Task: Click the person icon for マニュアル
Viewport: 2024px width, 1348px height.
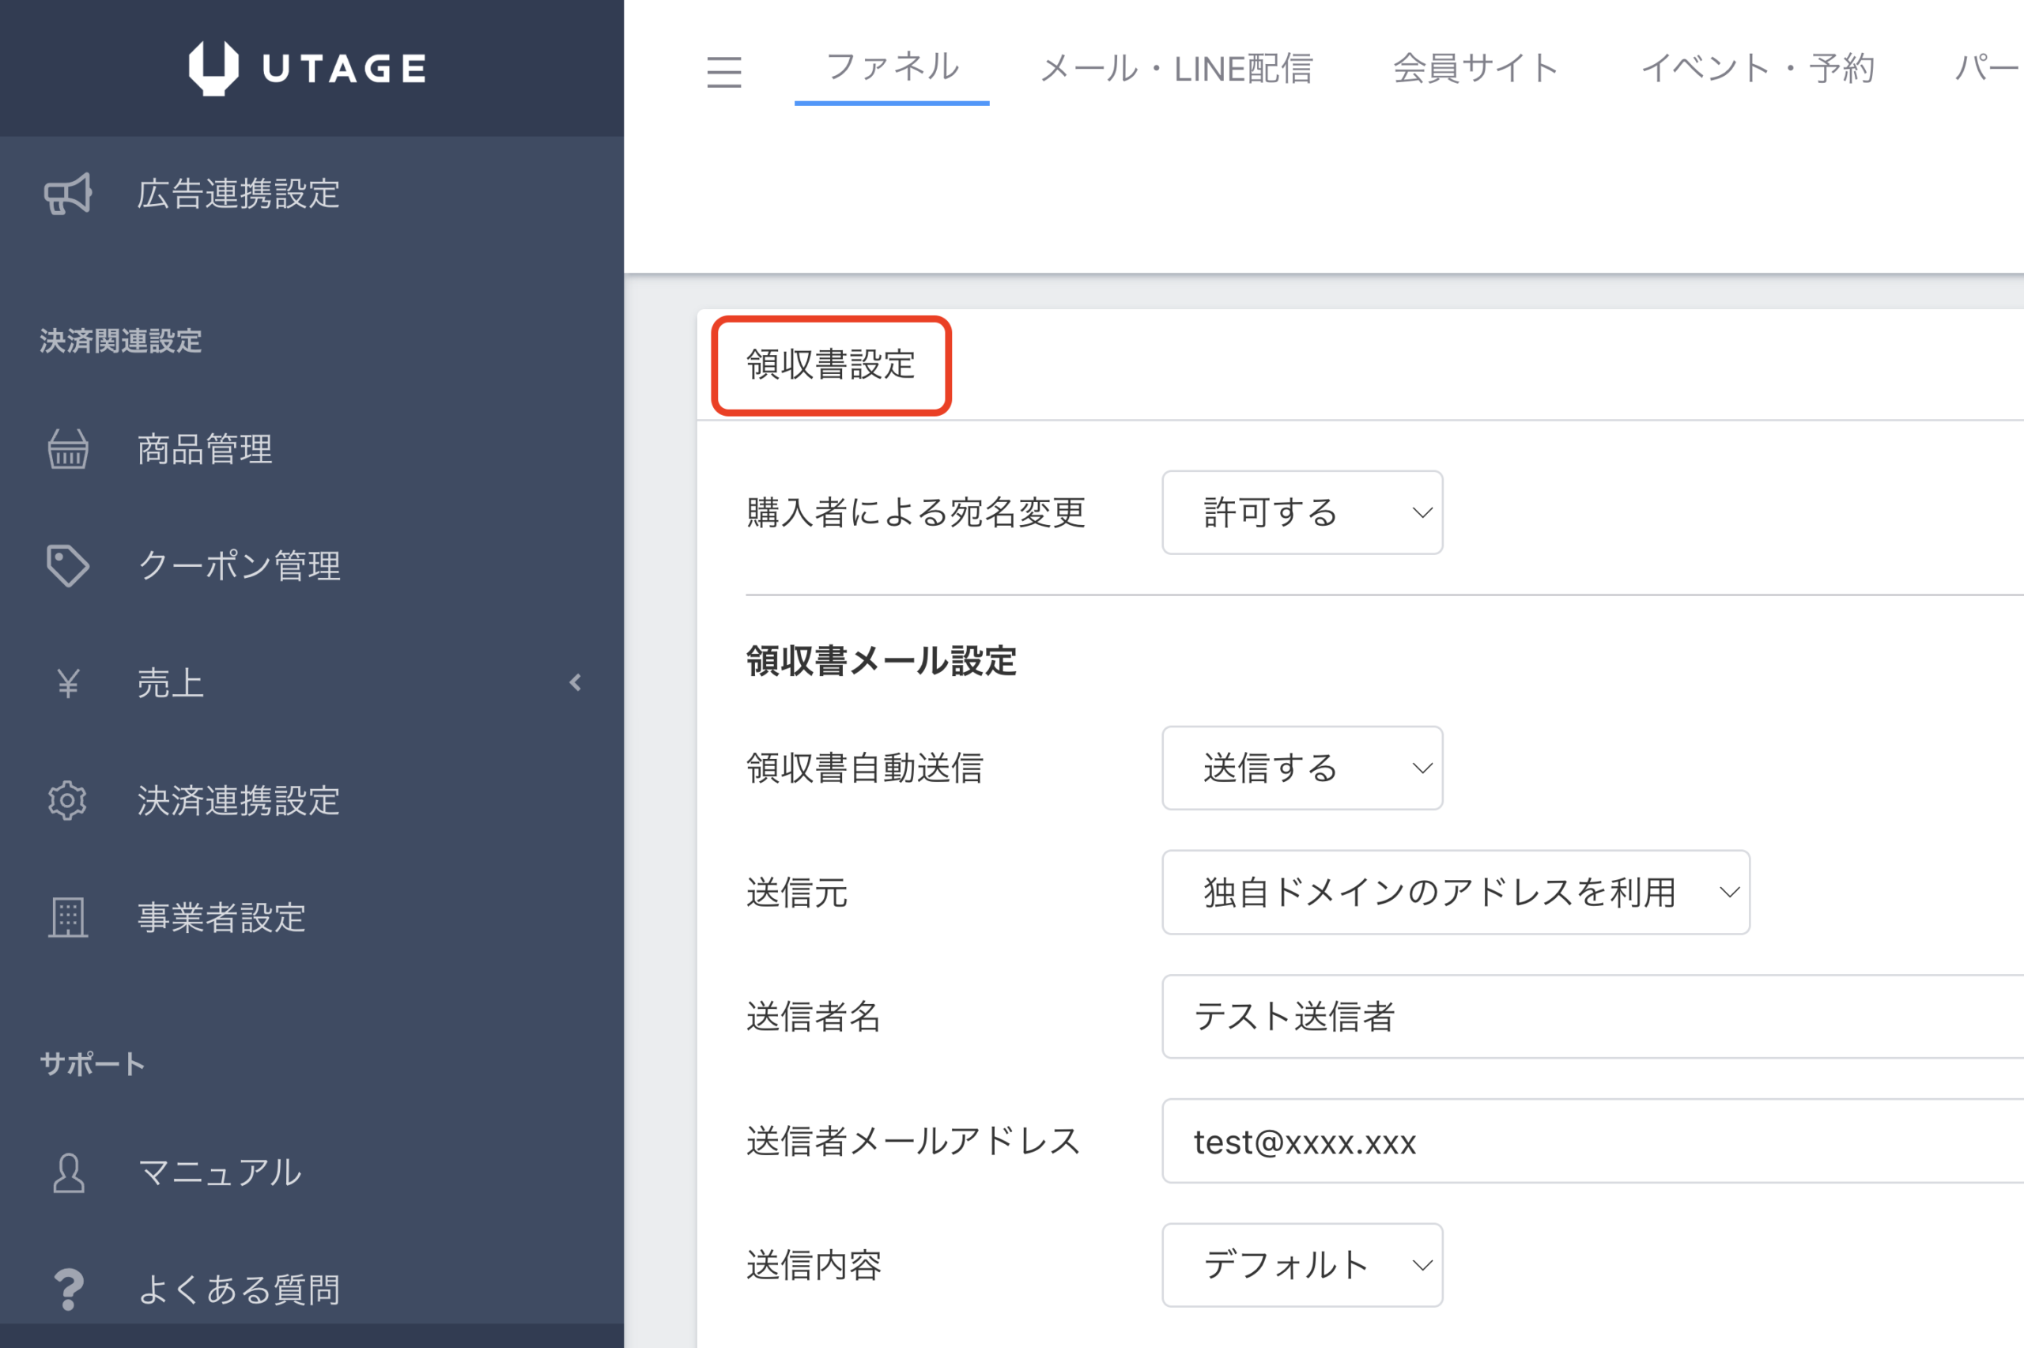Action: pyautogui.click(x=68, y=1172)
